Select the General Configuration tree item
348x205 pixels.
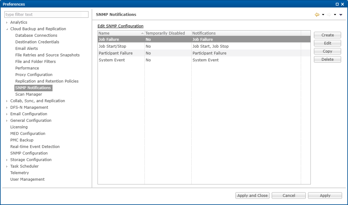click(x=31, y=121)
